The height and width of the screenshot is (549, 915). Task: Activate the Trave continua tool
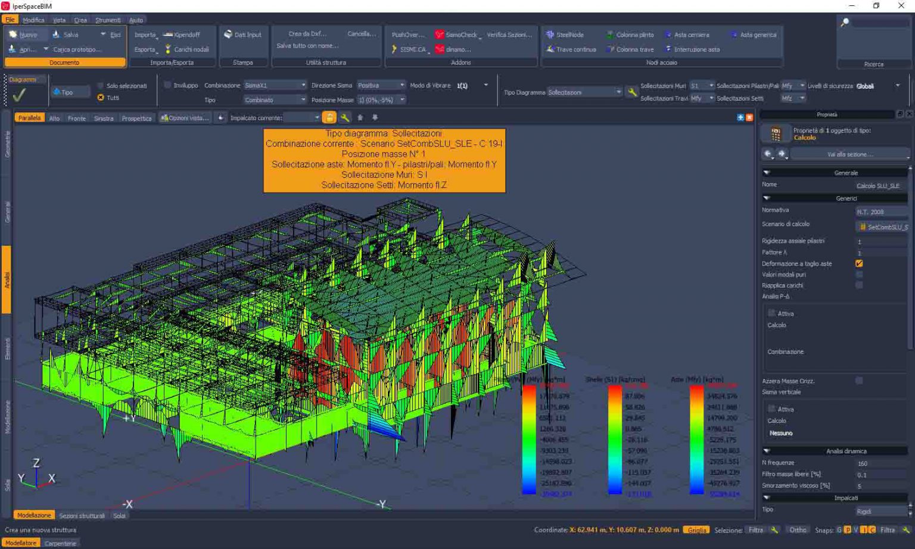point(571,49)
